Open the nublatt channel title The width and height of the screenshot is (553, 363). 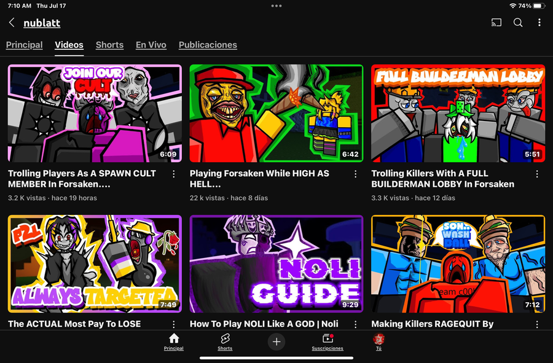coord(42,23)
